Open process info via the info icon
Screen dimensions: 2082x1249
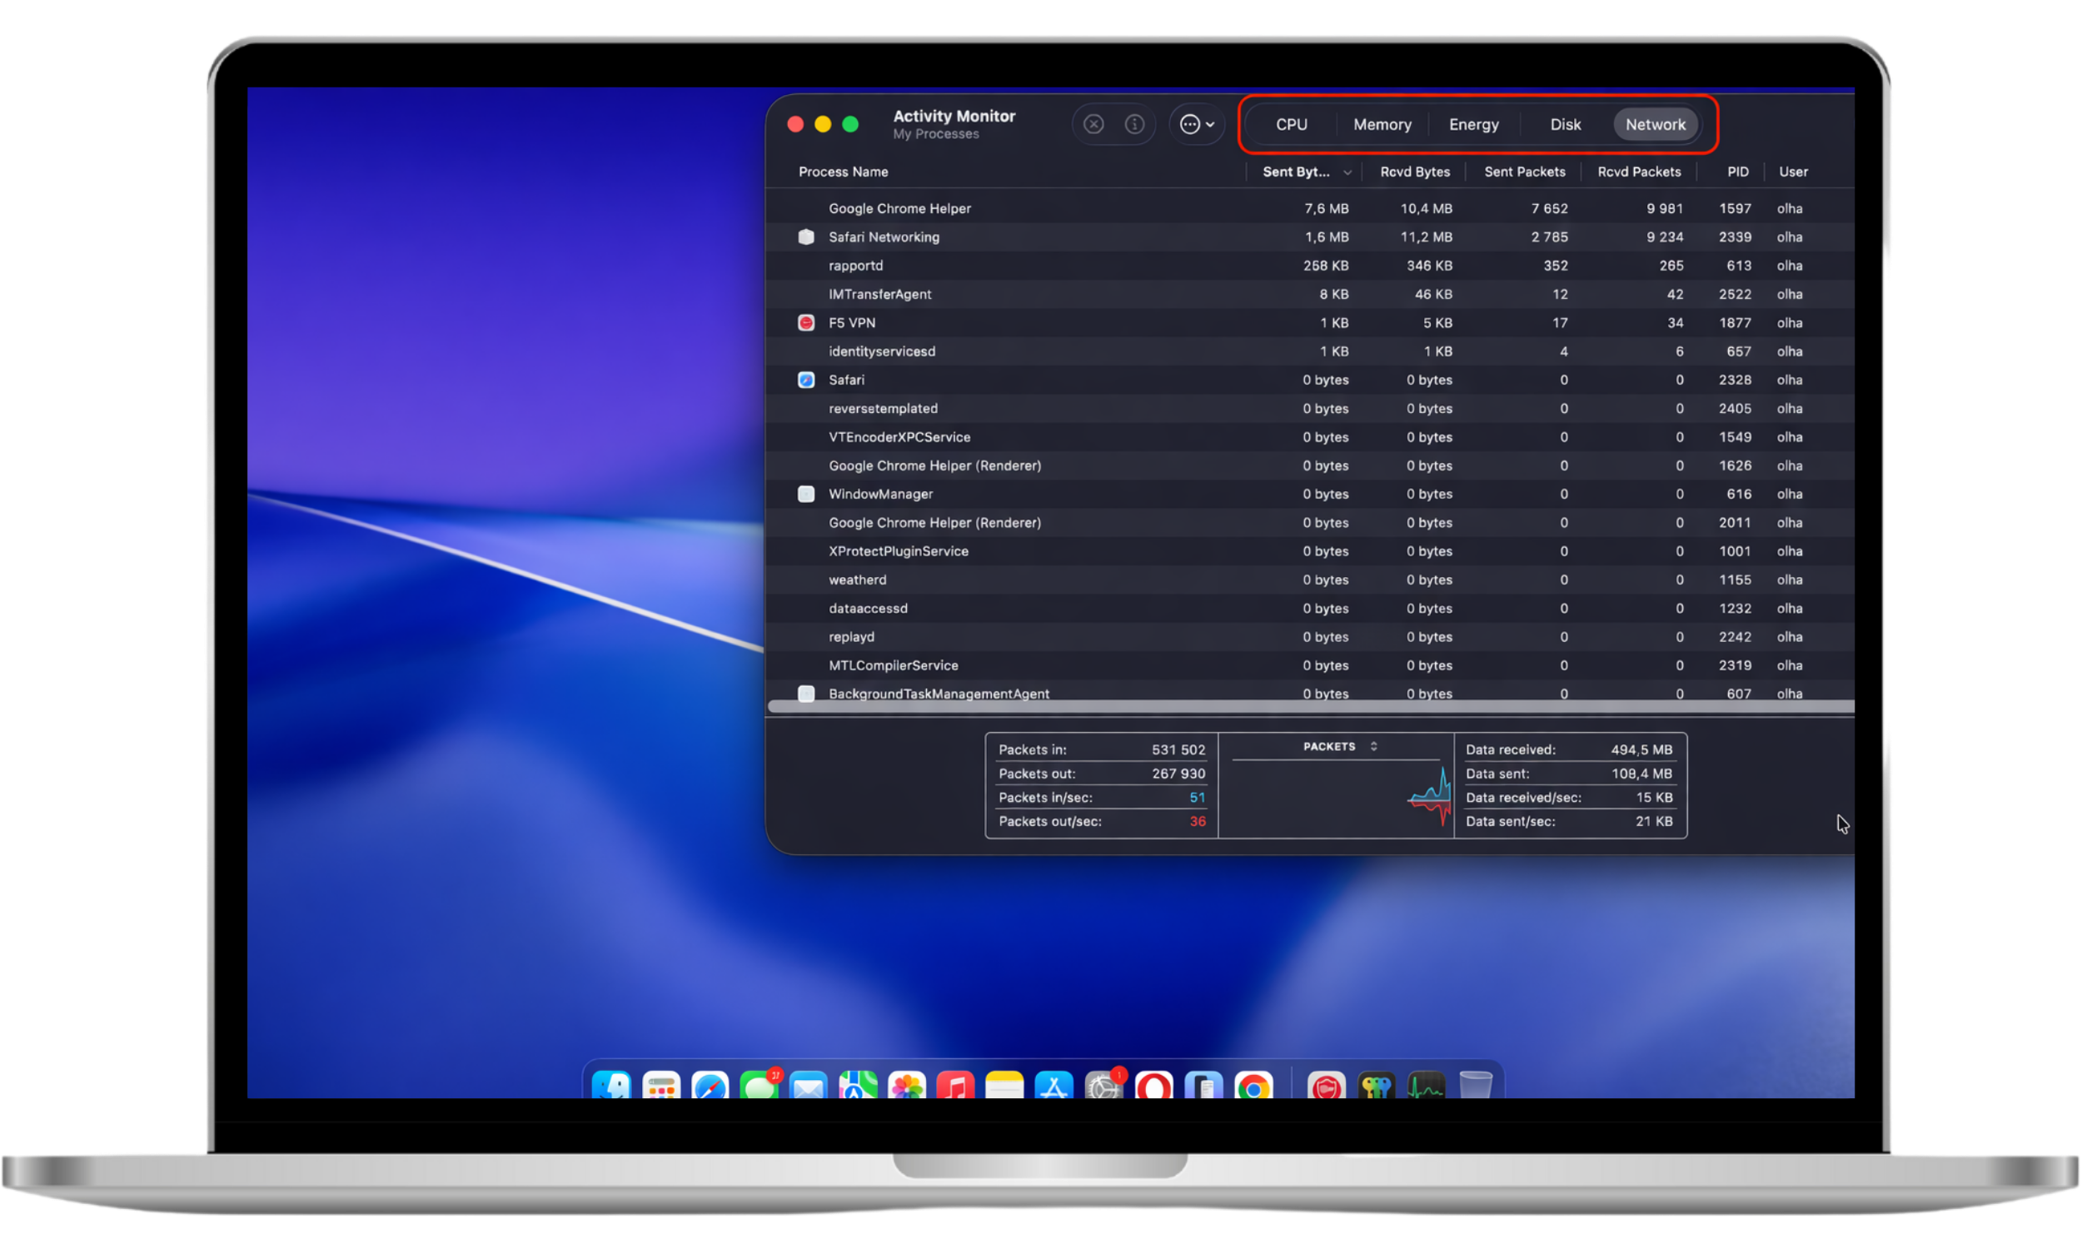[x=1134, y=124]
